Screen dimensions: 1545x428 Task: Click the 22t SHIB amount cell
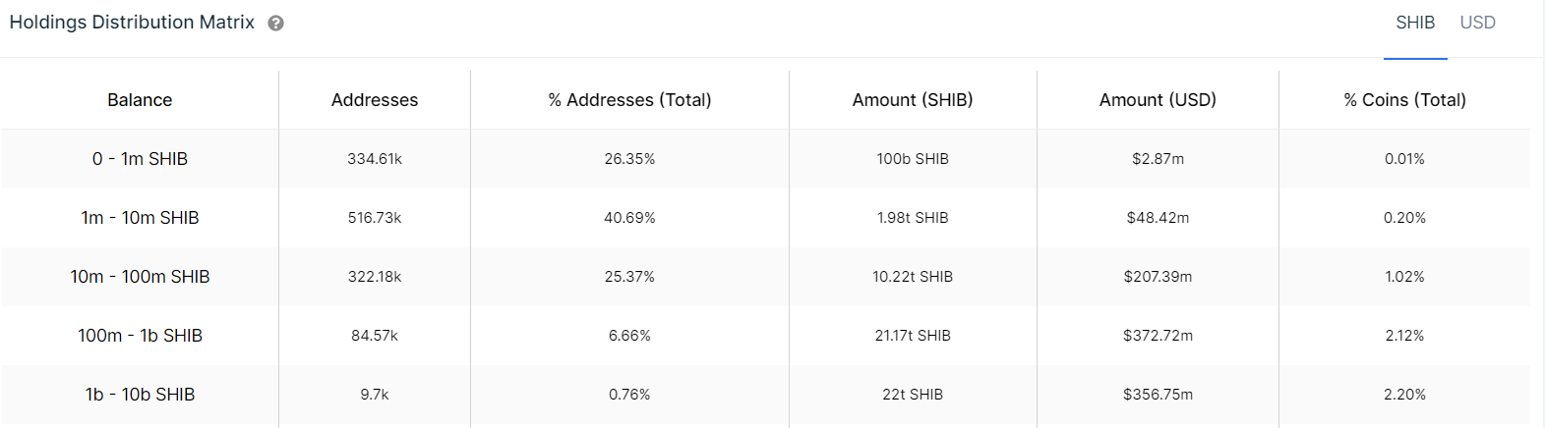coord(913,395)
